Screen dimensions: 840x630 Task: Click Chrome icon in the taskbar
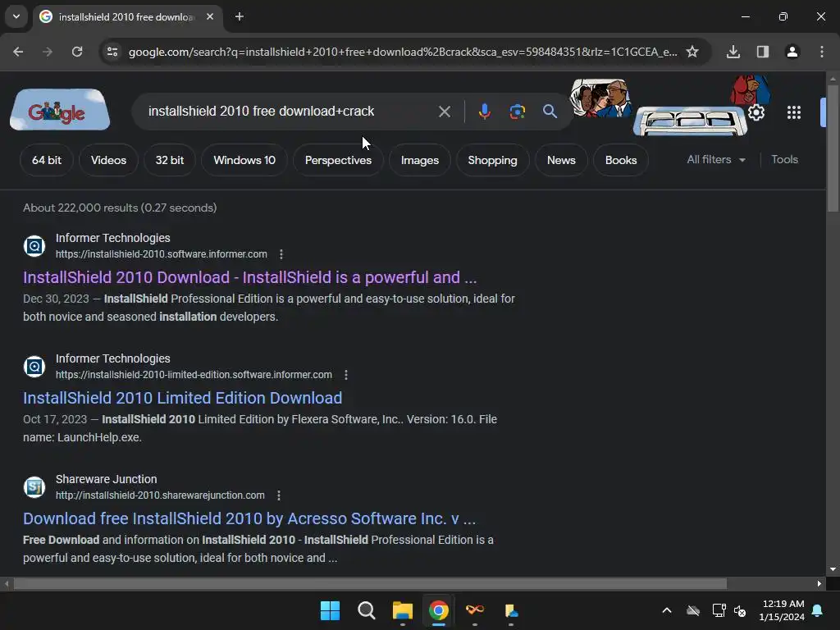[x=439, y=610]
